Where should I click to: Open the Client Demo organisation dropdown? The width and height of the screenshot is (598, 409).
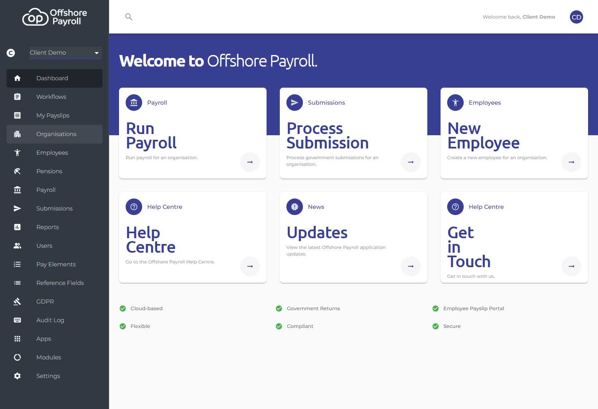click(x=65, y=53)
